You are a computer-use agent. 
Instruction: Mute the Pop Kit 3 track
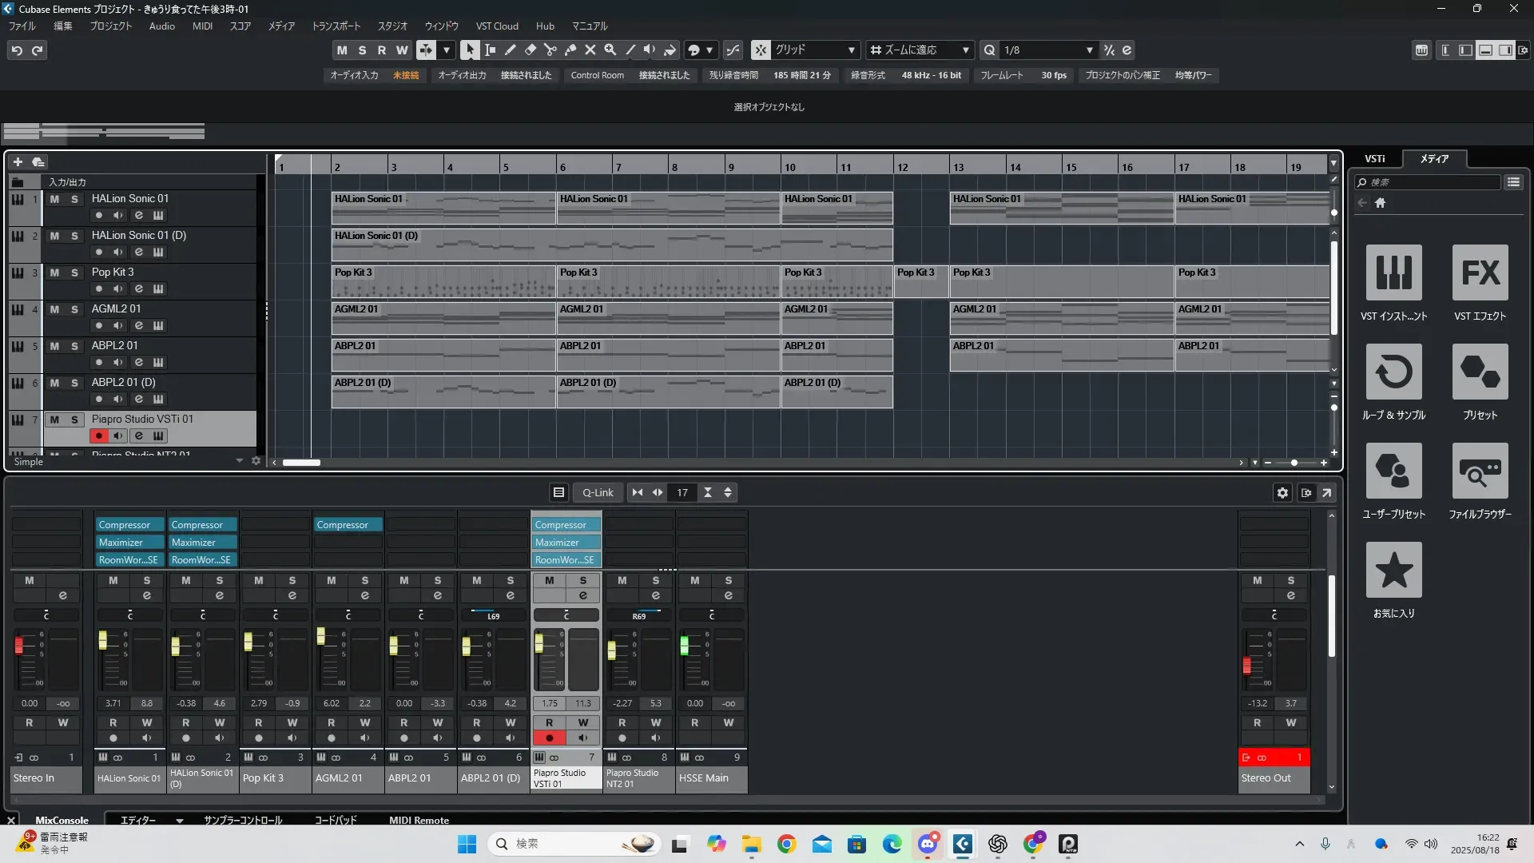point(54,272)
